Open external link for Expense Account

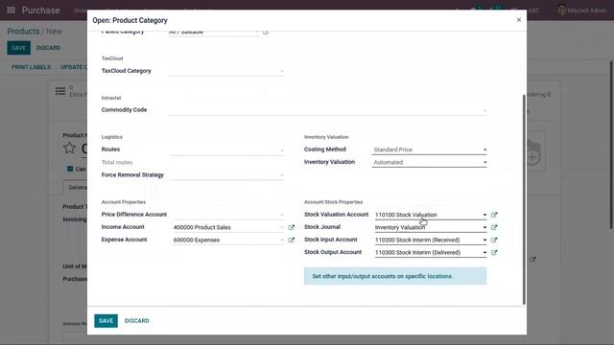(x=291, y=240)
